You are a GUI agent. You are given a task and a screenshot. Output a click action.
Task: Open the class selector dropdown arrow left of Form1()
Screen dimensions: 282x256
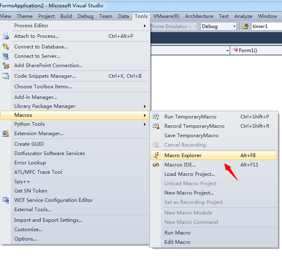click(227, 50)
